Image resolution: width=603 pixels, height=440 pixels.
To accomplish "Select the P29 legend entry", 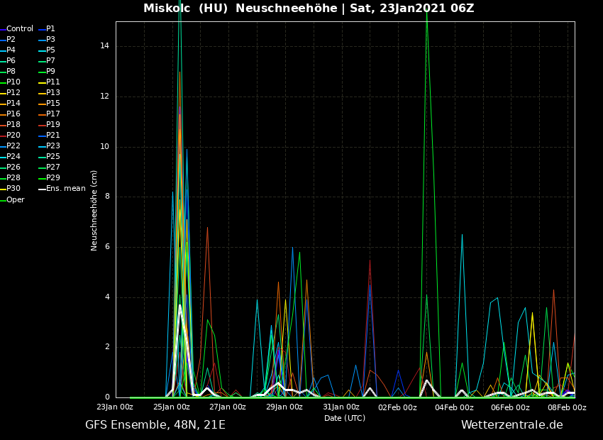I will (x=52, y=178).
